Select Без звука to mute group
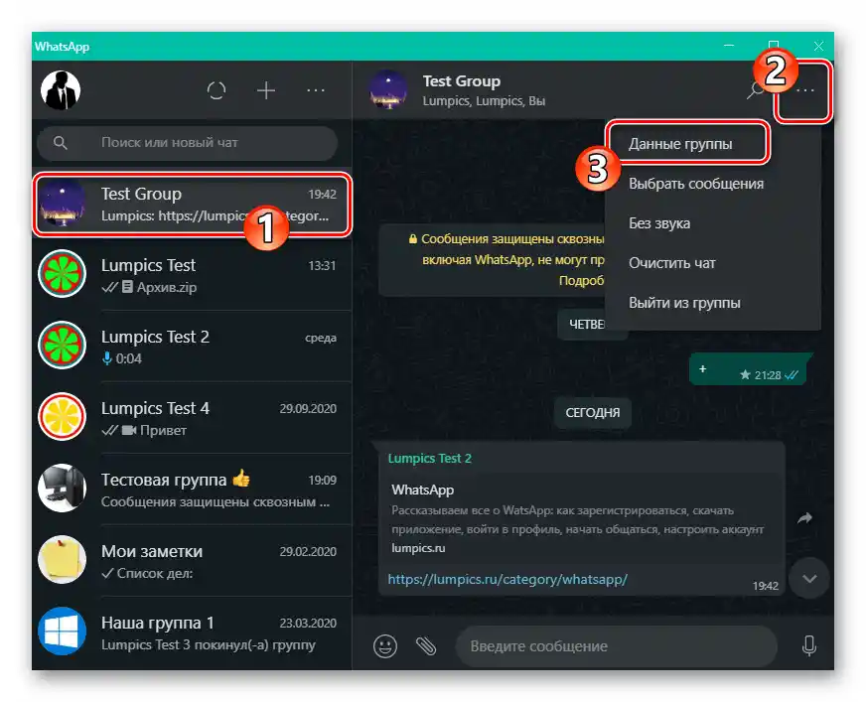This screenshot has width=866, height=702. (x=712, y=223)
